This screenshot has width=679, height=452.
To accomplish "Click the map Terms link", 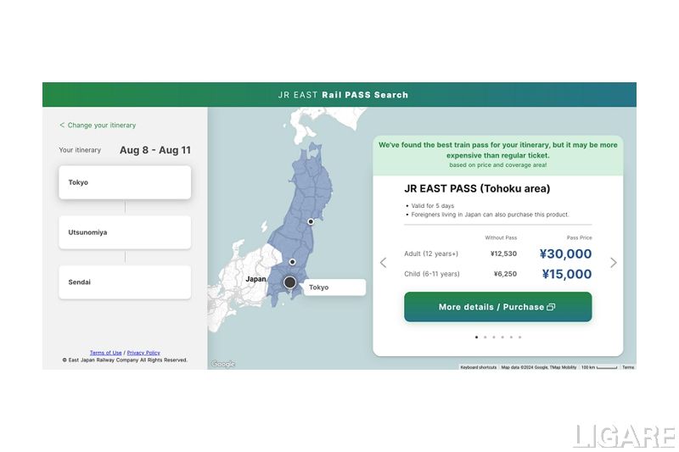I will click(628, 367).
